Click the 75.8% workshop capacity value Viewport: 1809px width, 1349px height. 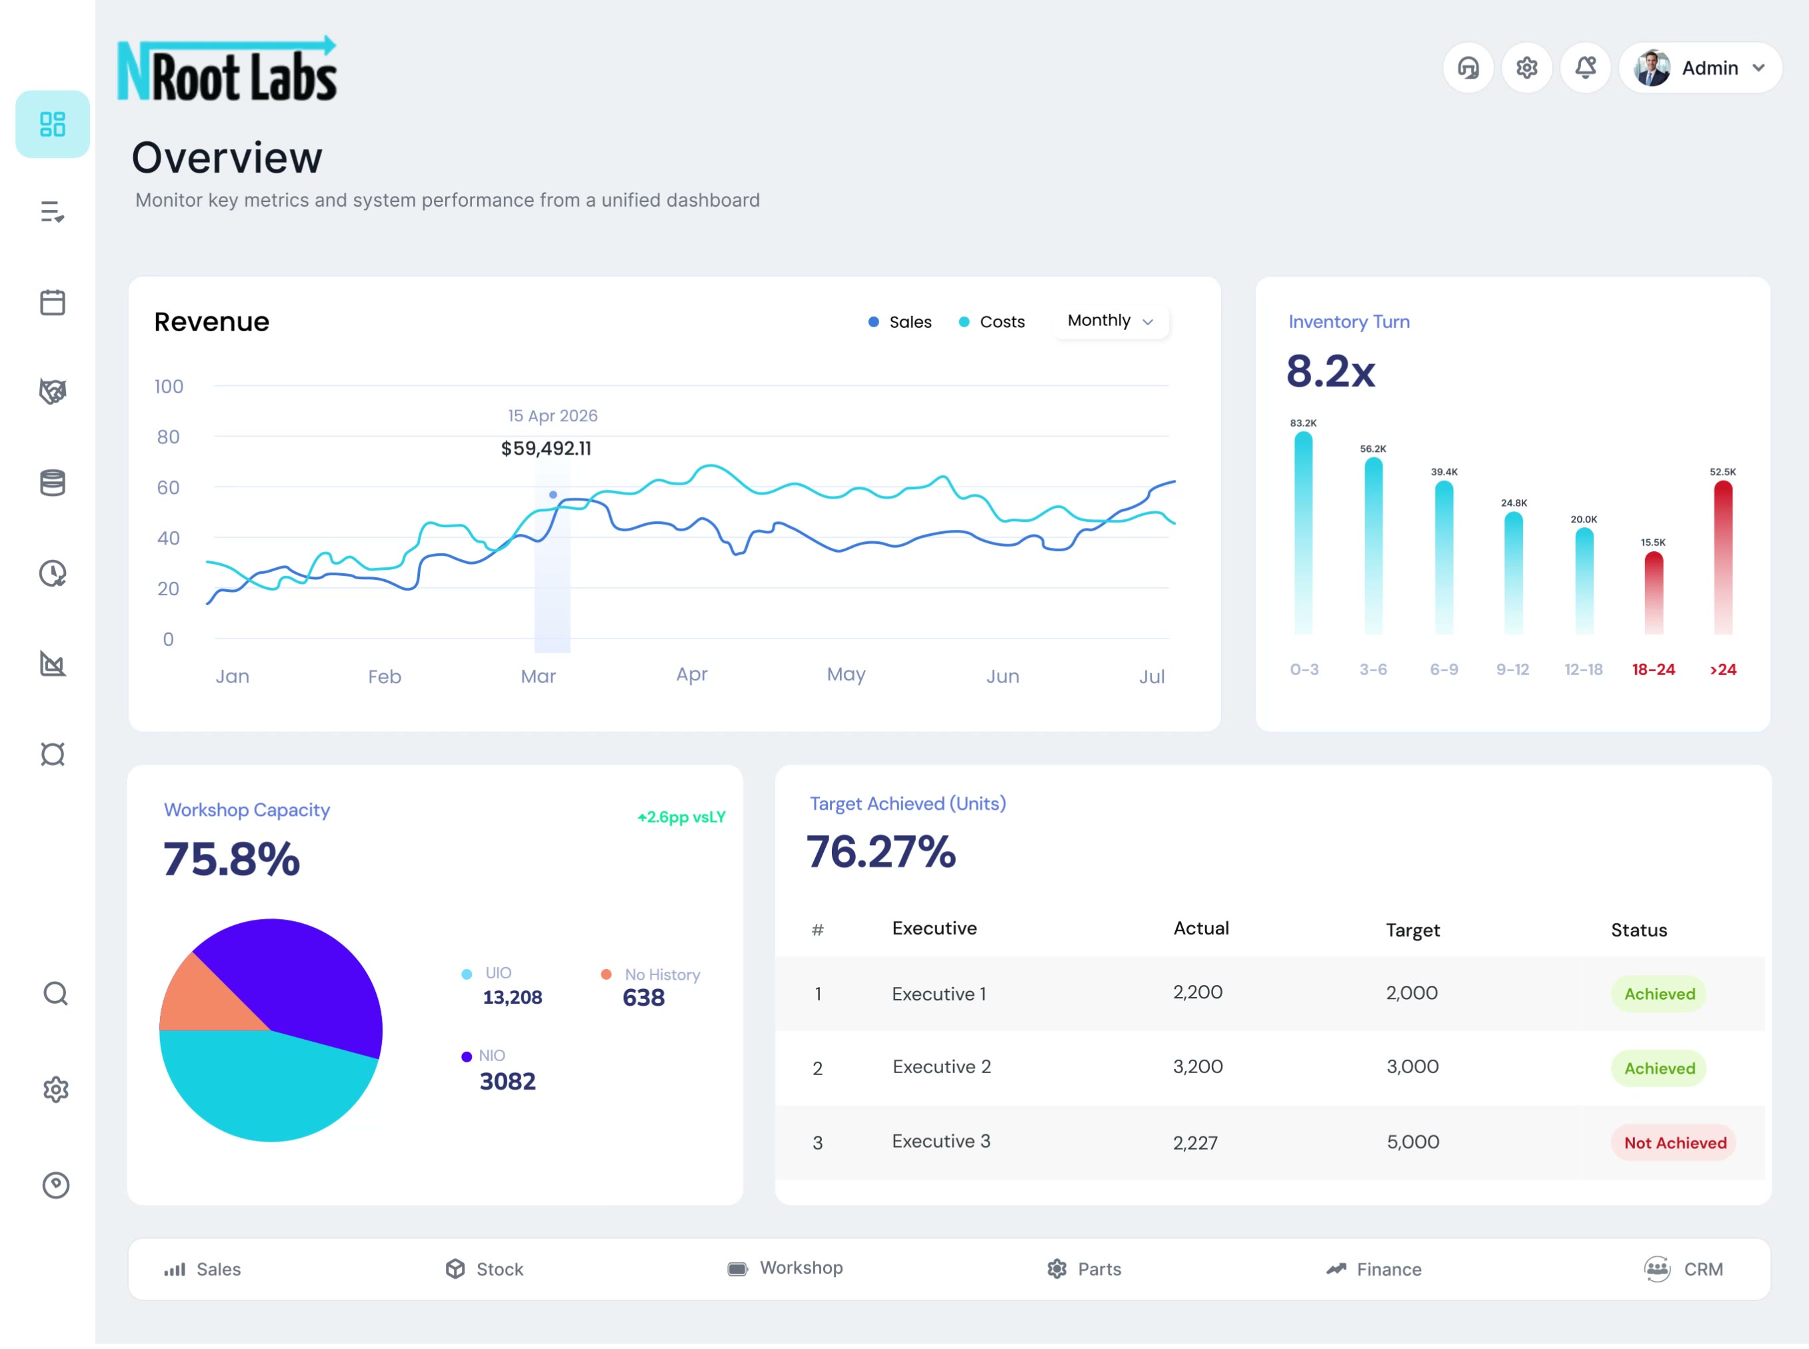click(231, 859)
